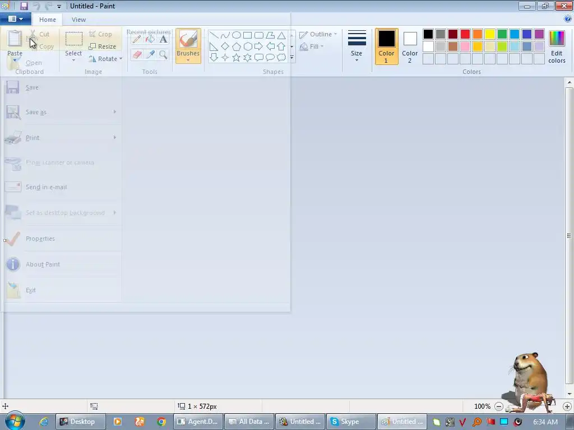The width and height of the screenshot is (574, 430).
Task: Open Save as submenu
Action: coord(63,112)
